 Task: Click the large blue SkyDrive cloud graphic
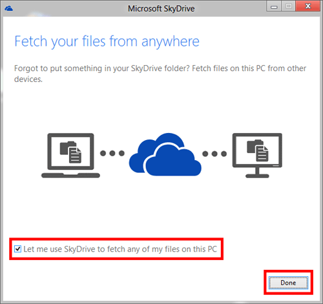coord(165,154)
